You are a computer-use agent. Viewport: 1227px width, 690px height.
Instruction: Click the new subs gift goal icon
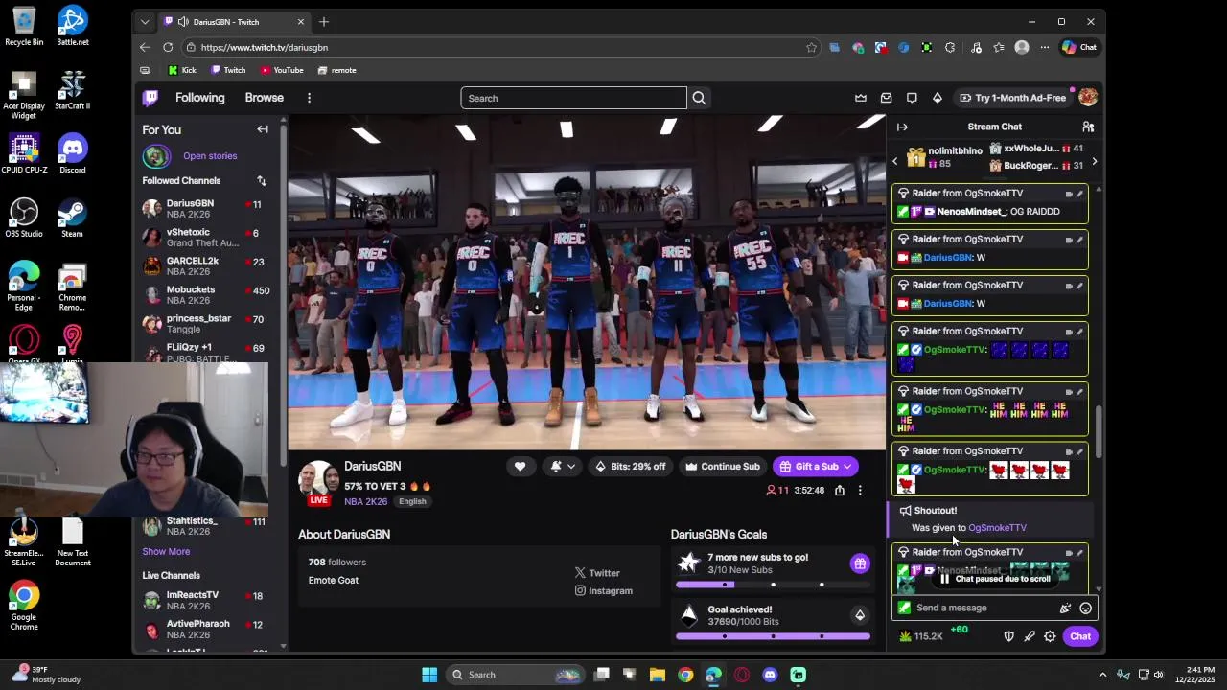860,563
